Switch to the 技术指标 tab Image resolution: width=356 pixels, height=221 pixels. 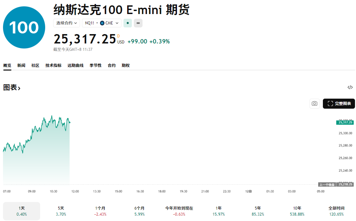tap(53, 65)
